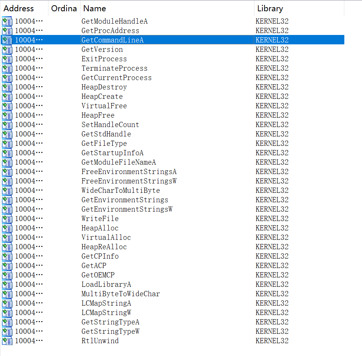Select the address cell of the HeapFree row
The height and width of the screenshot is (356, 362).
tap(29, 115)
